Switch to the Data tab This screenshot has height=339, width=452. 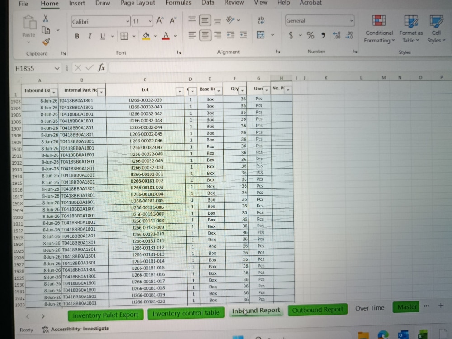tap(208, 3)
